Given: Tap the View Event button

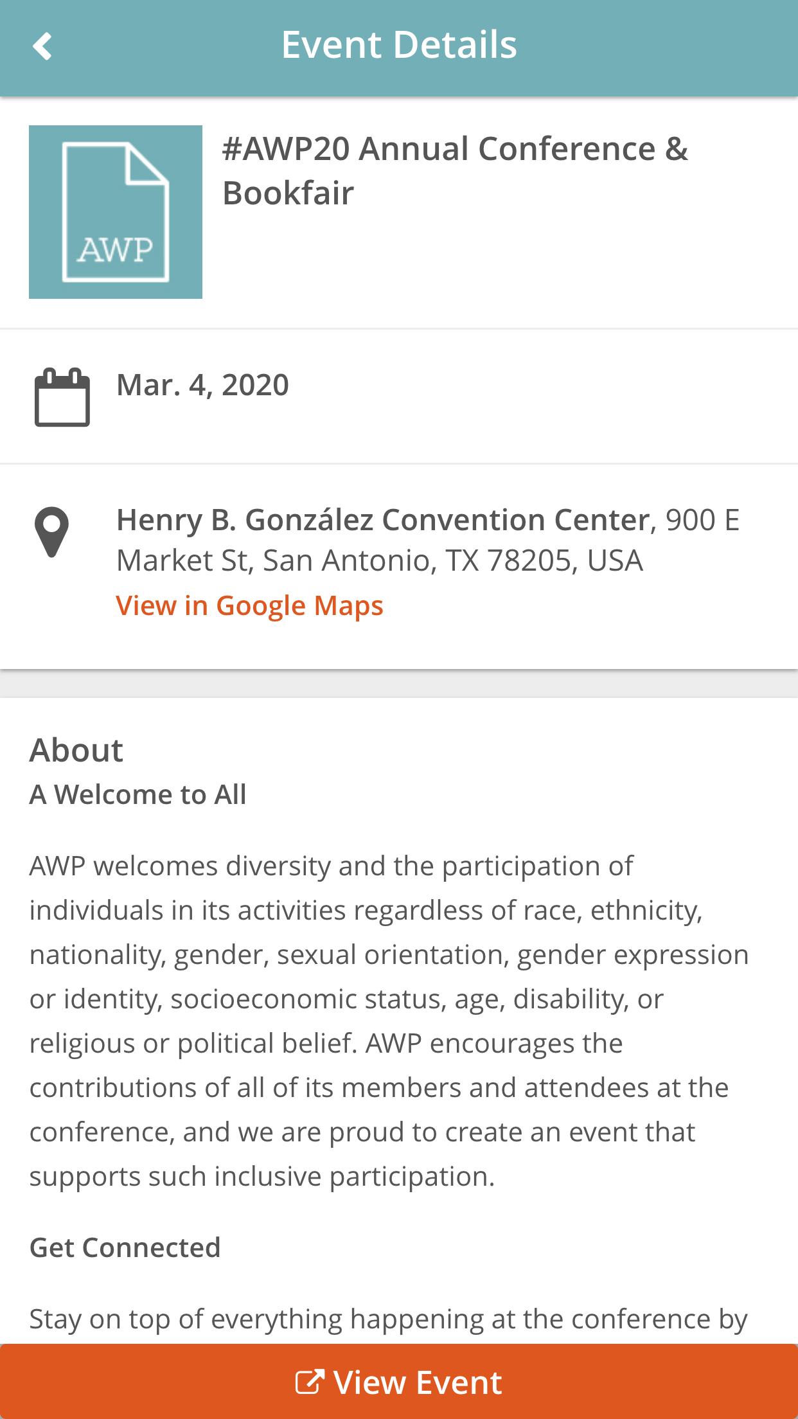Looking at the screenshot, I should coord(399,1382).
